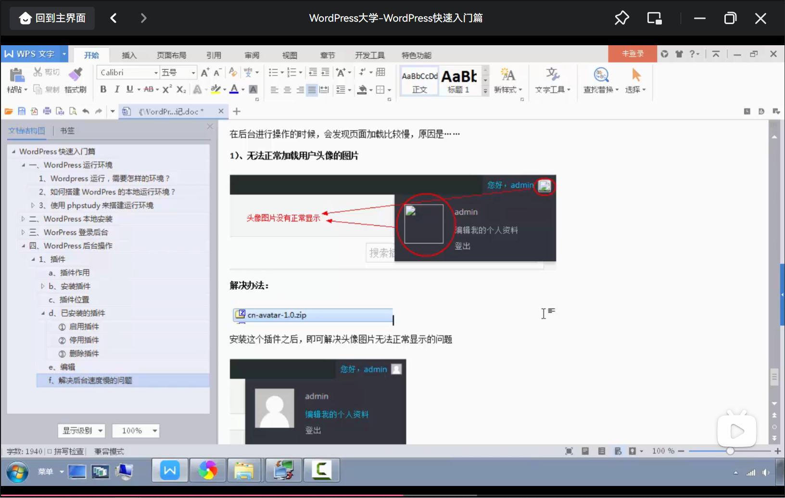
Task: Click the 回到主界面 button
Action: click(x=52, y=18)
